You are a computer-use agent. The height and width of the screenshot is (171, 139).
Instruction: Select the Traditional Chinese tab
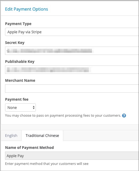tap(42, 136)
